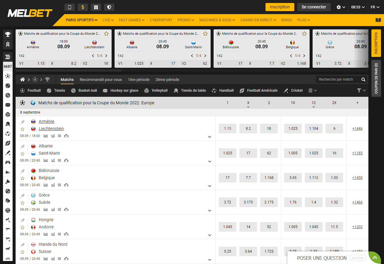The height and width of the screenshot is (264, 384).
Task: Open statistics chart icon for Arménie match
Action: pyautogui.click(x=46, y=136)
